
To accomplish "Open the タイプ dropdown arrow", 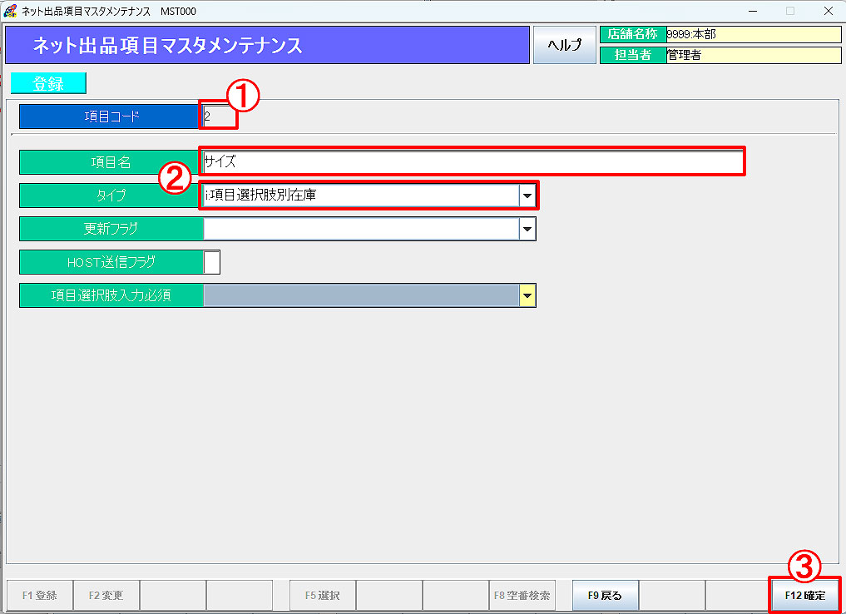I will point(527,196).
